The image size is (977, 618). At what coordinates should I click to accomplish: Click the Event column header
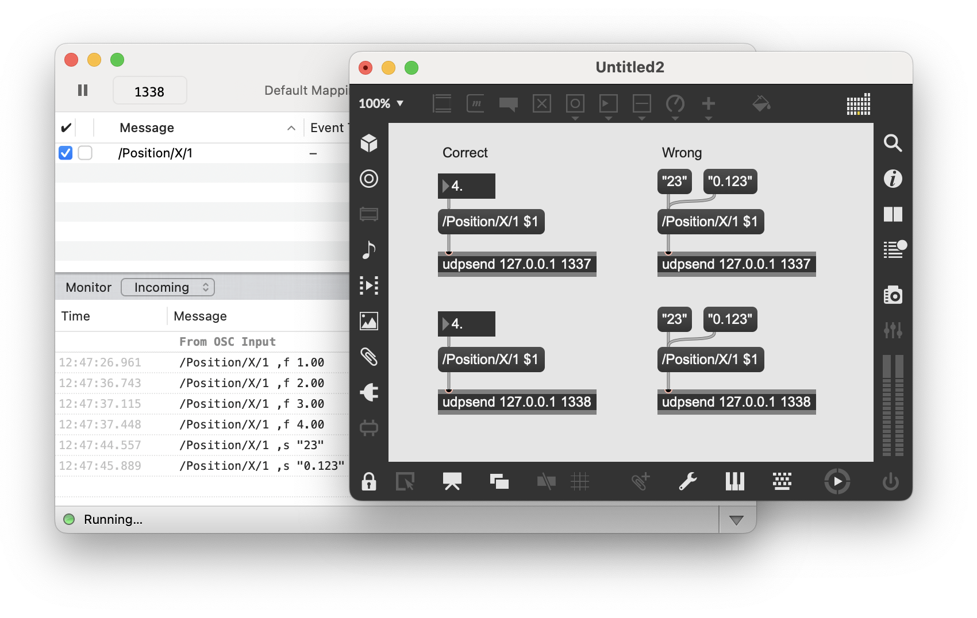click(x=328, y=128)
